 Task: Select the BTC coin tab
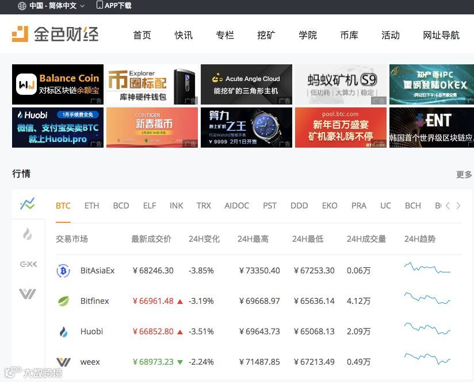point(63,206)
